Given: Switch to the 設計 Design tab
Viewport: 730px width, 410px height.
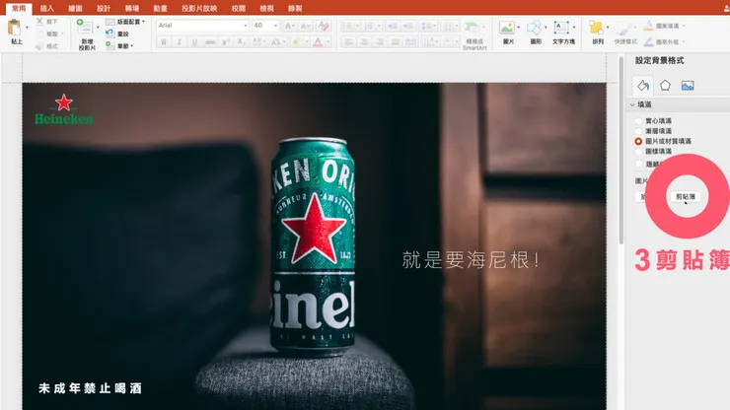Looking at the screenshot, I should coord(104,8).
